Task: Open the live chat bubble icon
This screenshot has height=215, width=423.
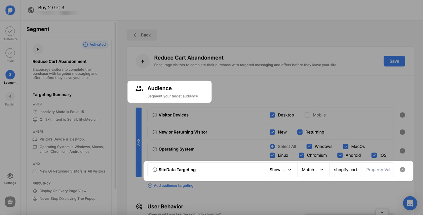Action: (410, 203)
